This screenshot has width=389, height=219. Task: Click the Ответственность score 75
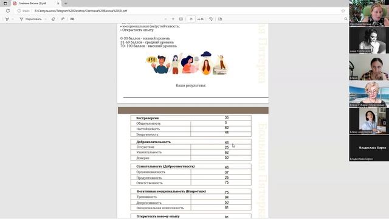click(x=227, y=182)
